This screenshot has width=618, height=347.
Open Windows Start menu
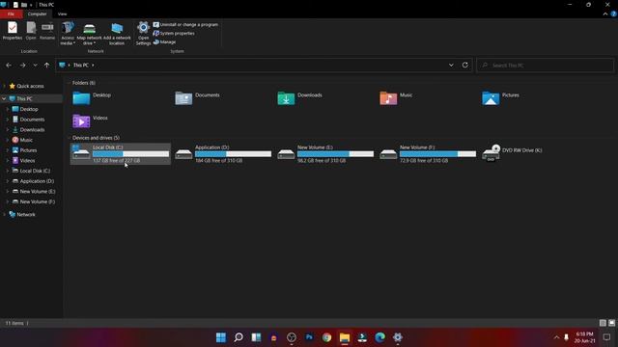pos(221,337)
